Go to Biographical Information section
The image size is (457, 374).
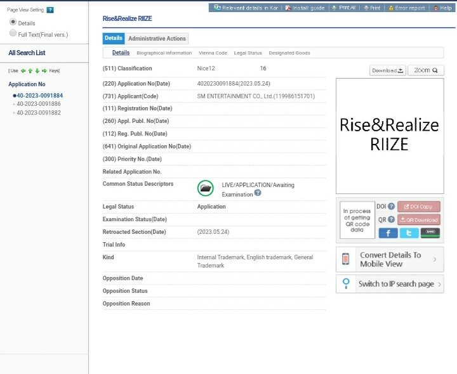click(164, 53)
